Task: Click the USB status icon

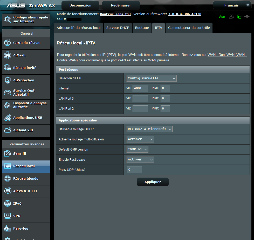Action: click(x=247, y=17)
